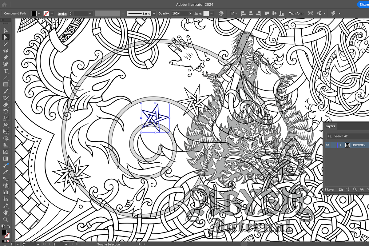The image size is (369, 246).
Task: Open Recolor Artwork from the control bar
Action: [x=221, y=14]
